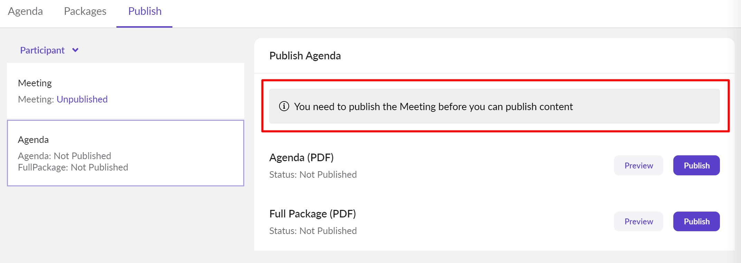Click the Unpublished meeting status link
Screen dimensions: 741x263
(82, 99)
